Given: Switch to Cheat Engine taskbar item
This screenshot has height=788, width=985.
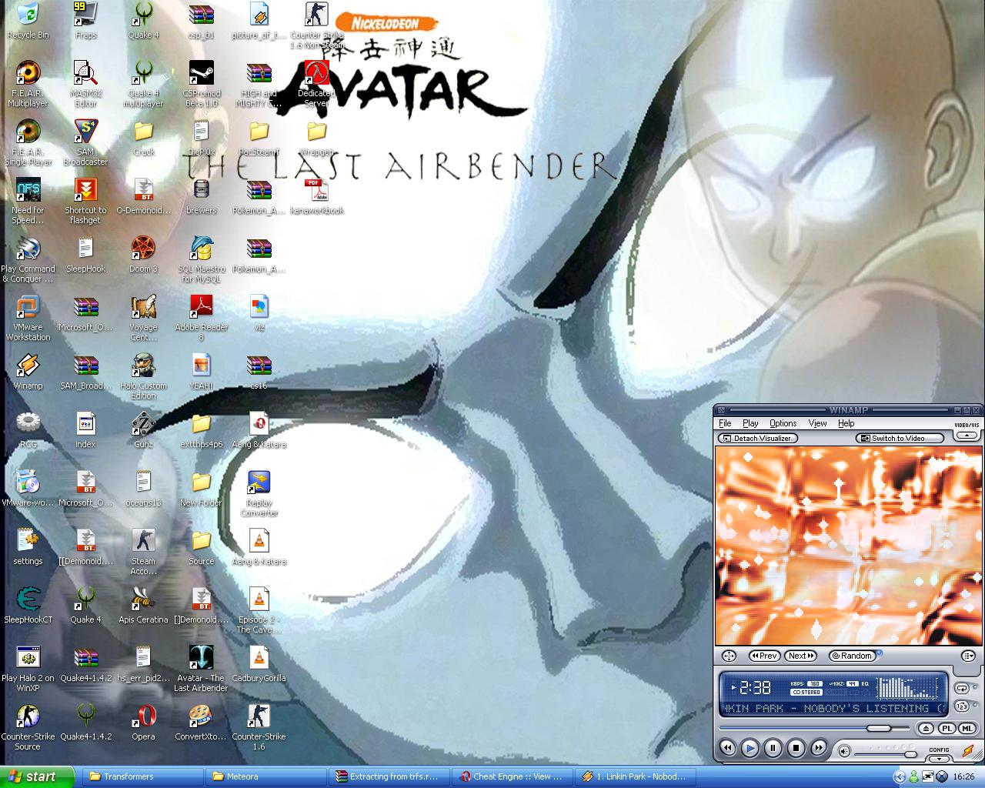Looking at the screenshot, I should [x=512, y=776].
